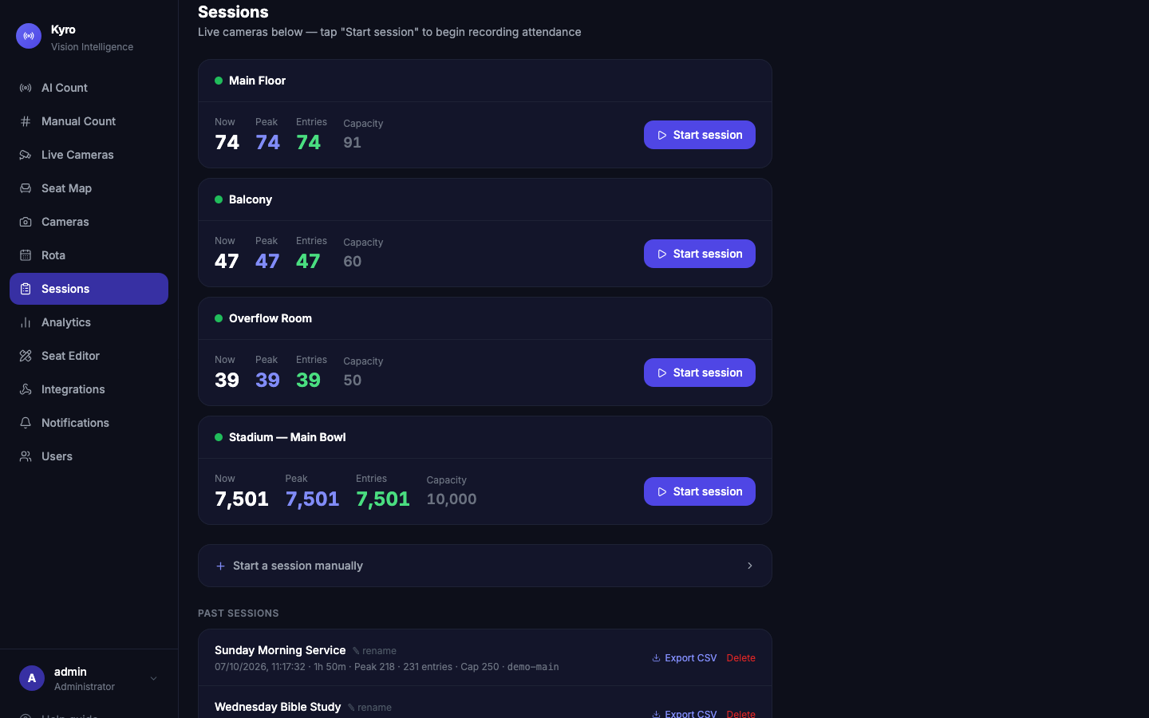1149x718 pixels.
Task: Rename Sunday Morning Service session
Action: click(x=375, y=651)
